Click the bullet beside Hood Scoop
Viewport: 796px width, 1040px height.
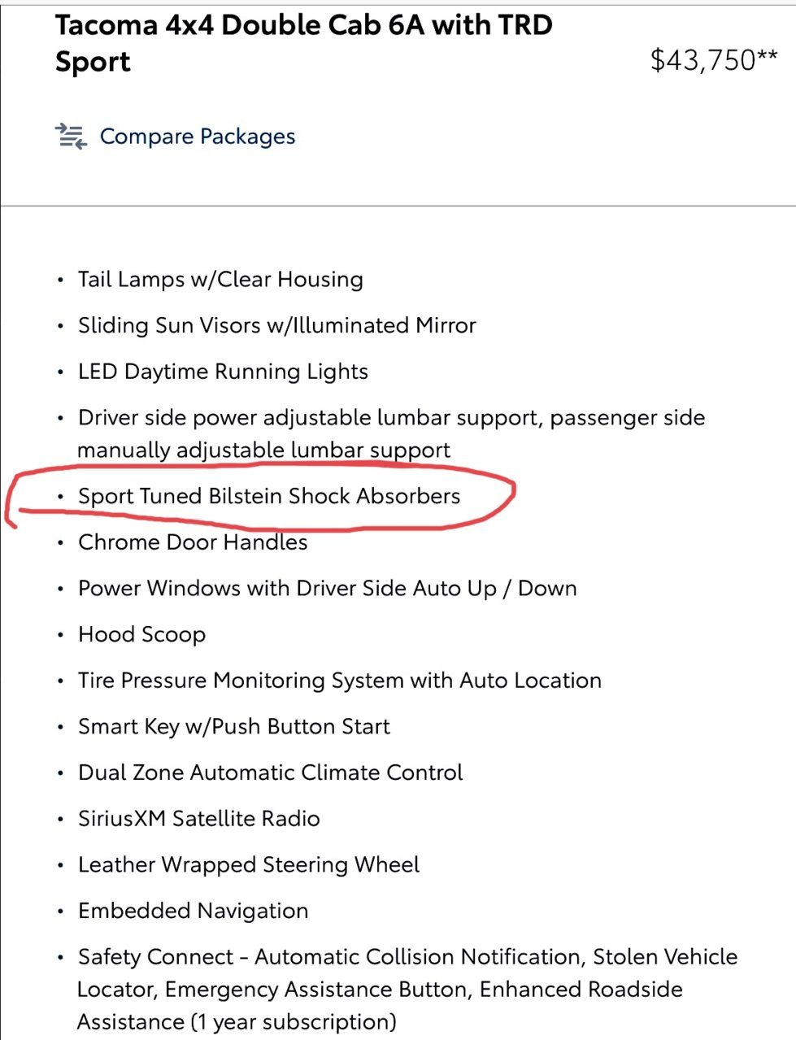pyautogui.click(x=60, y=634)
